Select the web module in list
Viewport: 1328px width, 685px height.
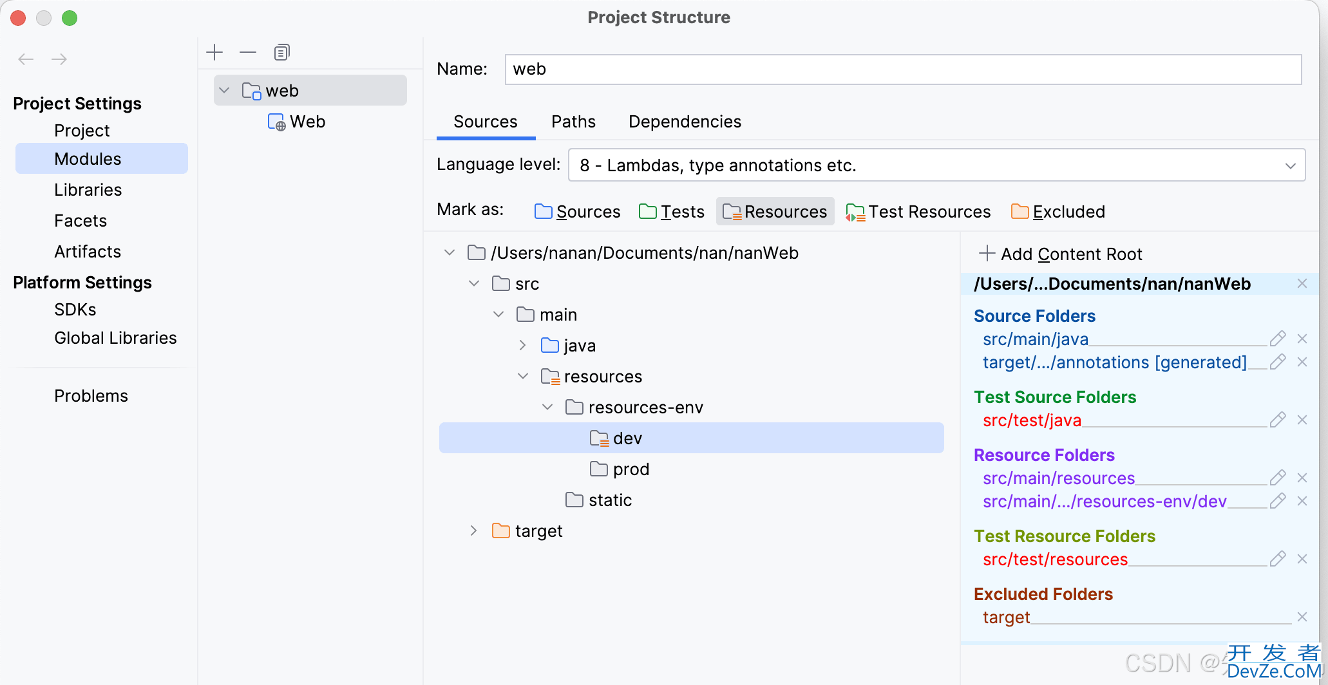pyautogui.click(x=310, y=90)
